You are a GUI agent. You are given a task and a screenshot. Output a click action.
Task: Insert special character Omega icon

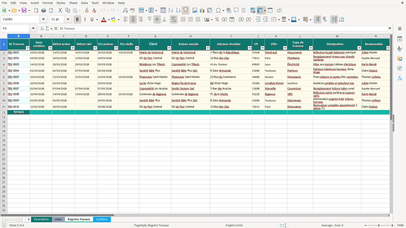coord(219,10)
